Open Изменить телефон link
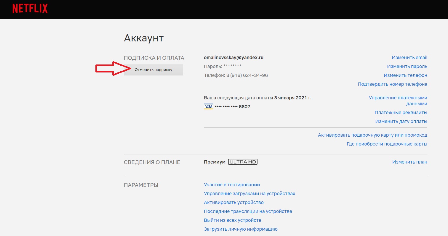 (x=405, y=75)
